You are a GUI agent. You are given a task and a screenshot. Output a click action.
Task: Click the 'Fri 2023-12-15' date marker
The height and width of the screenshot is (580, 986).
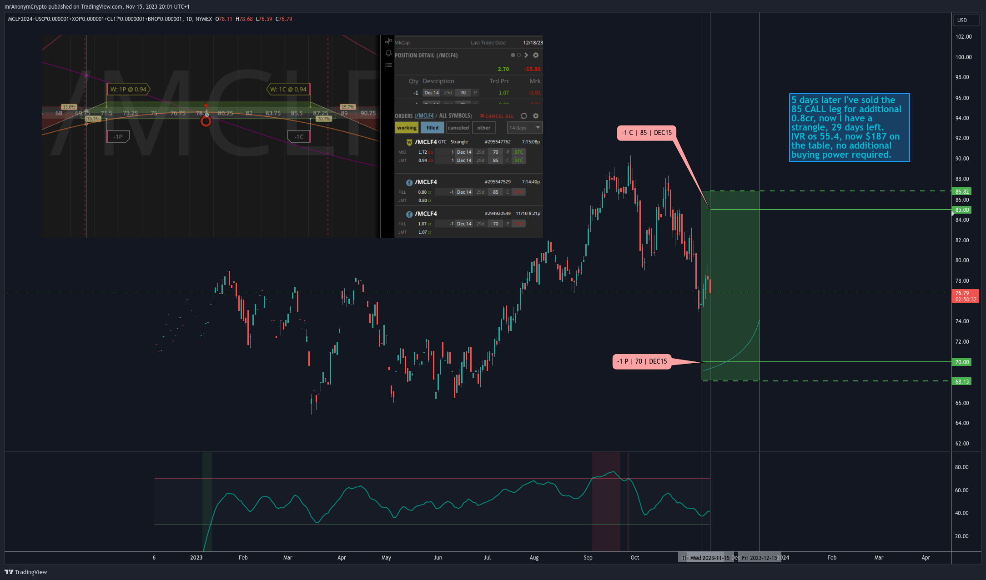point(760,558)
